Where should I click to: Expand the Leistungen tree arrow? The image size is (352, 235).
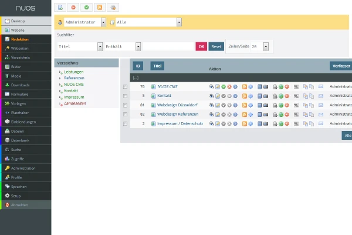[x=60, y=72]
